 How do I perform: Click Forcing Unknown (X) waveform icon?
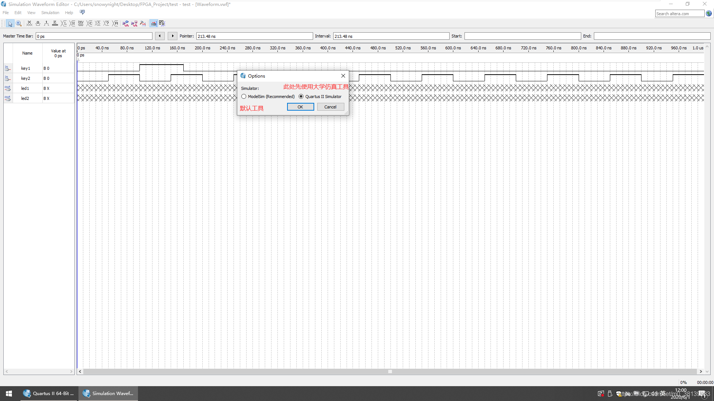tap(29, 23)
